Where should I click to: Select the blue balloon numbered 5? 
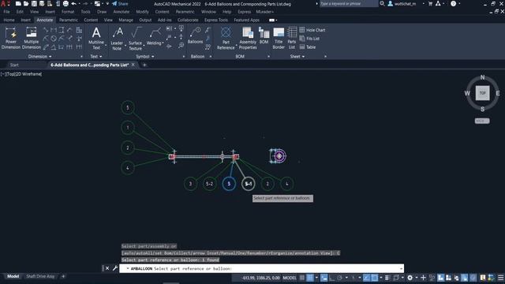[229, 184]
